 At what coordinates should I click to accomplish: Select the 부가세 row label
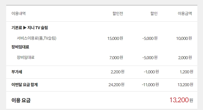(17, 72)
